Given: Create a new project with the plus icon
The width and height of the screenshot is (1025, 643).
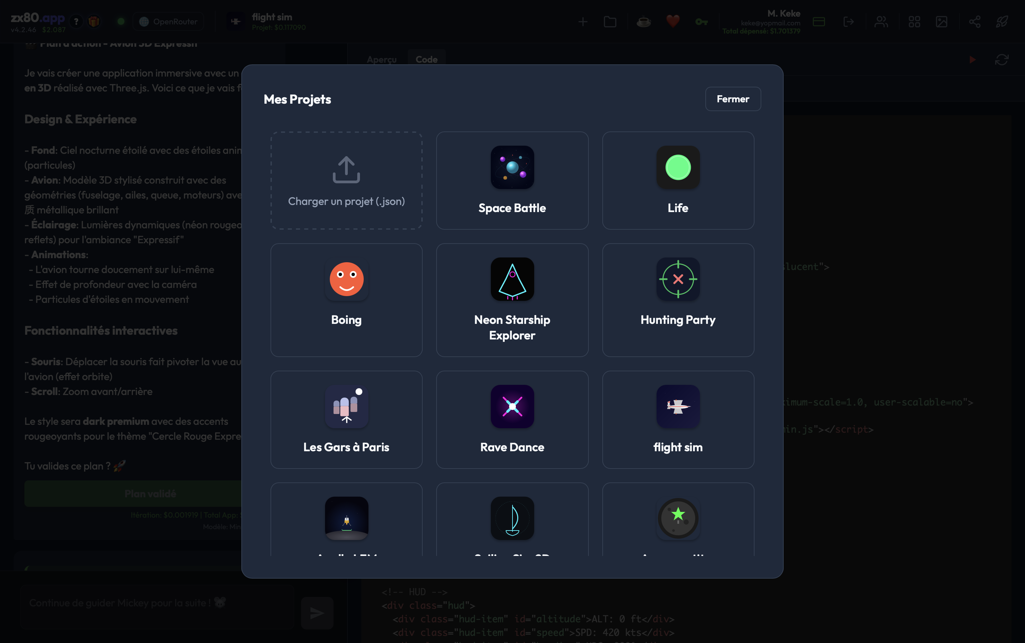Looking at the screenshot, I should (583, 22).
